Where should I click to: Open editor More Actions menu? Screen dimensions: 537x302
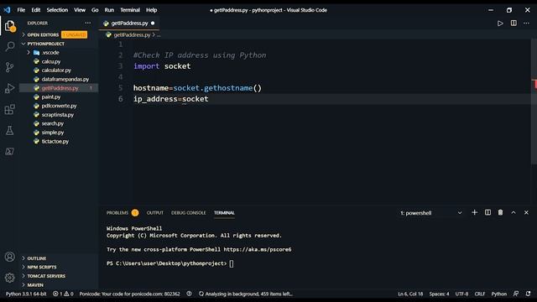[526, 23]
